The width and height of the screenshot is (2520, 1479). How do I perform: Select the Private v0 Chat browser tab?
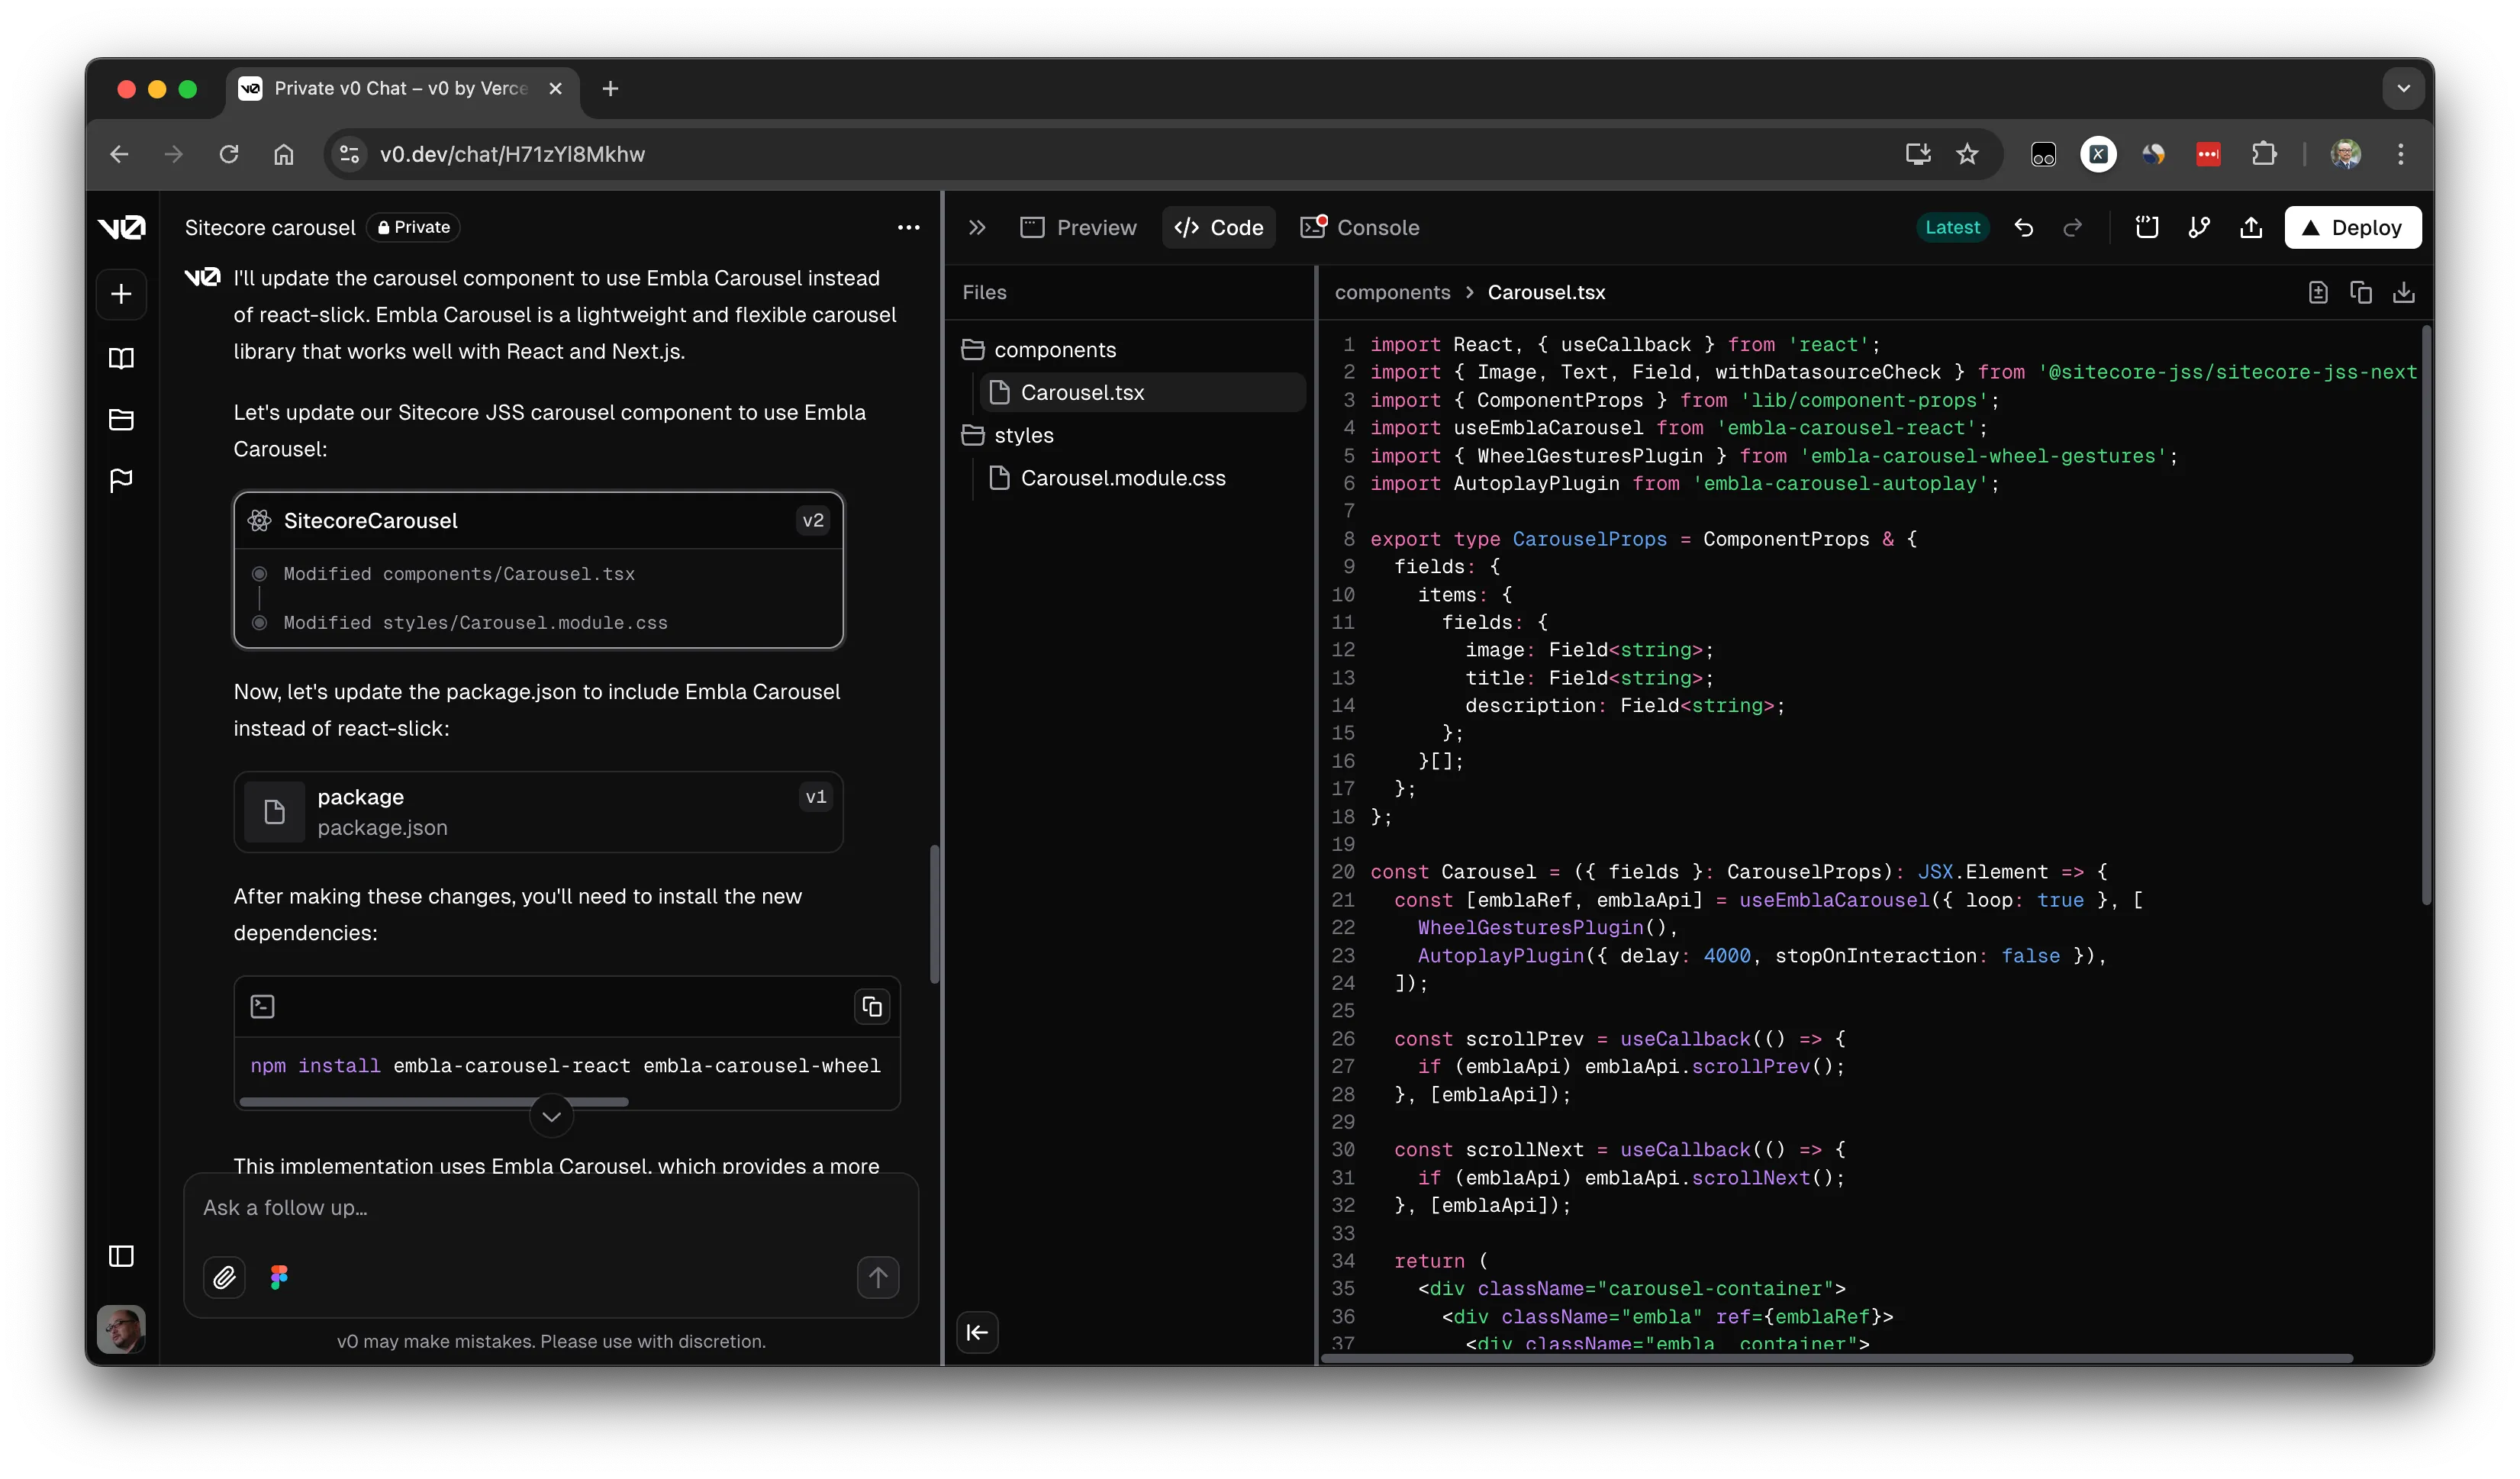[401, 89]
